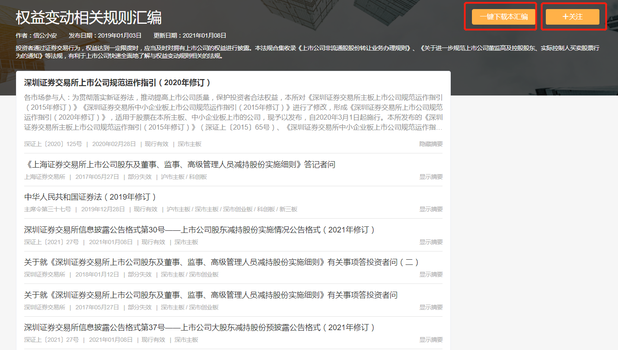Show summary for 公告格式第30号 entry
This screenshot has height=350, width=618.
coord(431,242)
